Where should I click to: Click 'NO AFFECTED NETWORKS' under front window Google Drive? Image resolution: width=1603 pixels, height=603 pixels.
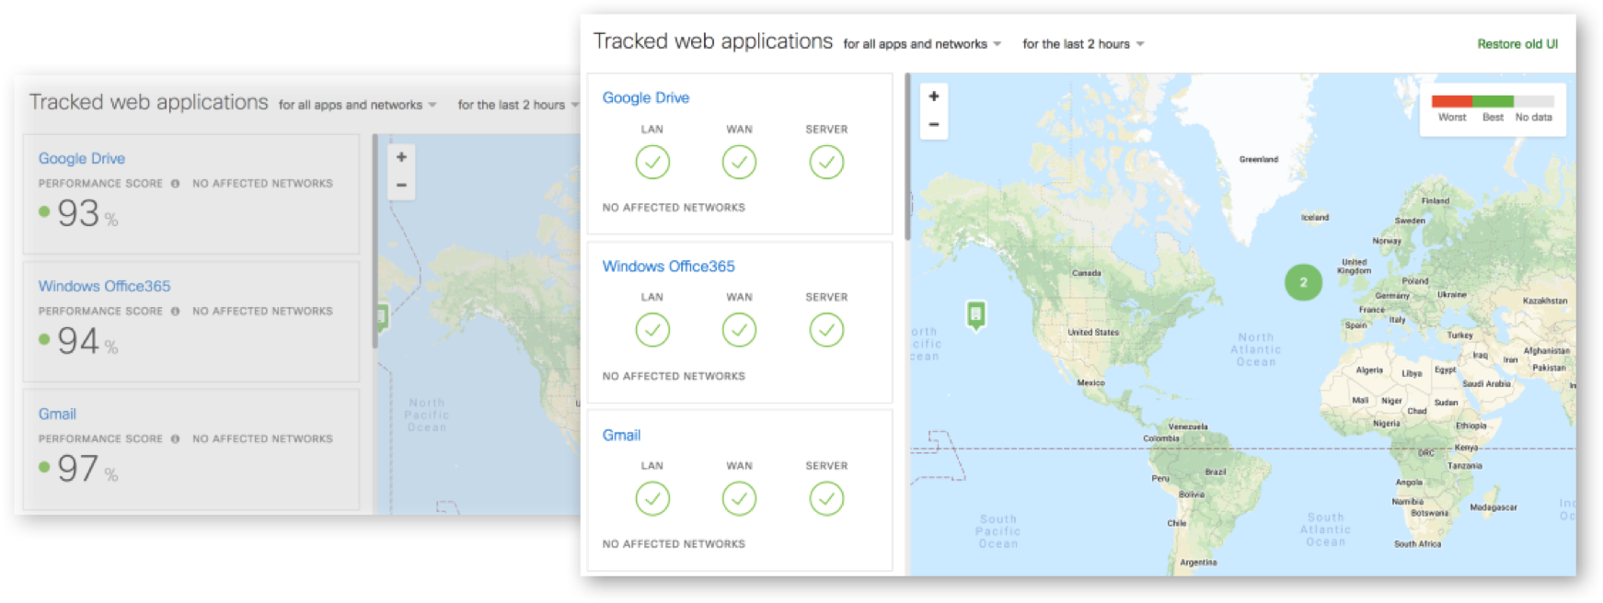click(674, 208)
